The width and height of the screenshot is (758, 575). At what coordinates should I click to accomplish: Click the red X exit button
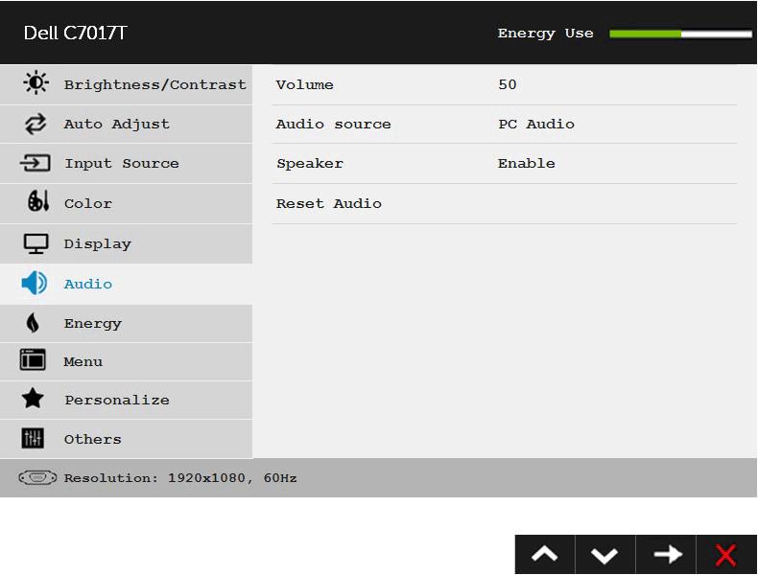point(726,555)
